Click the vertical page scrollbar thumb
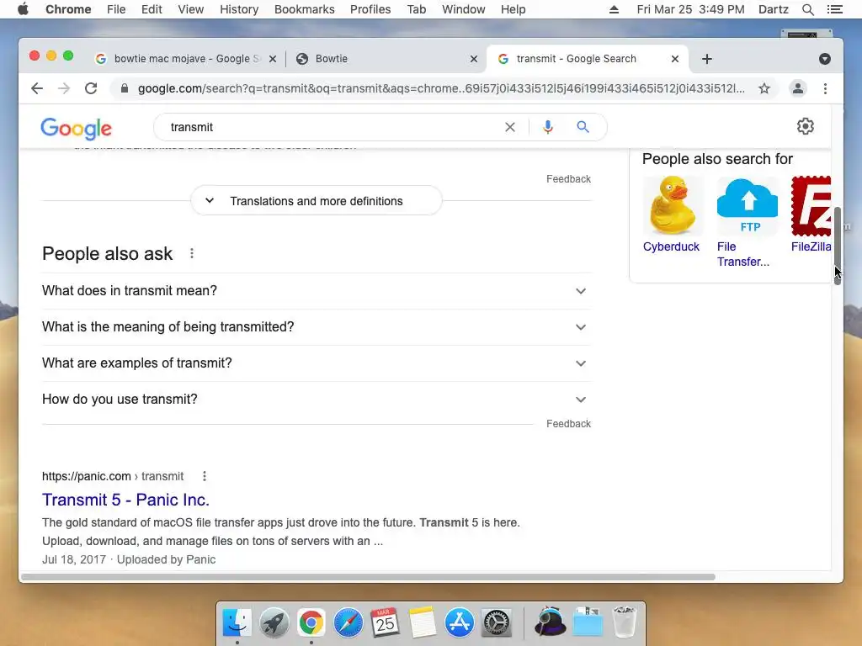The image size is (862, 646). (x=838, y=246)
